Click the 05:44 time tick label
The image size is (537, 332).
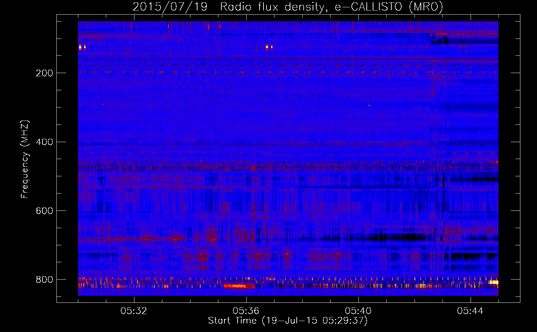(x=471, y=311)
